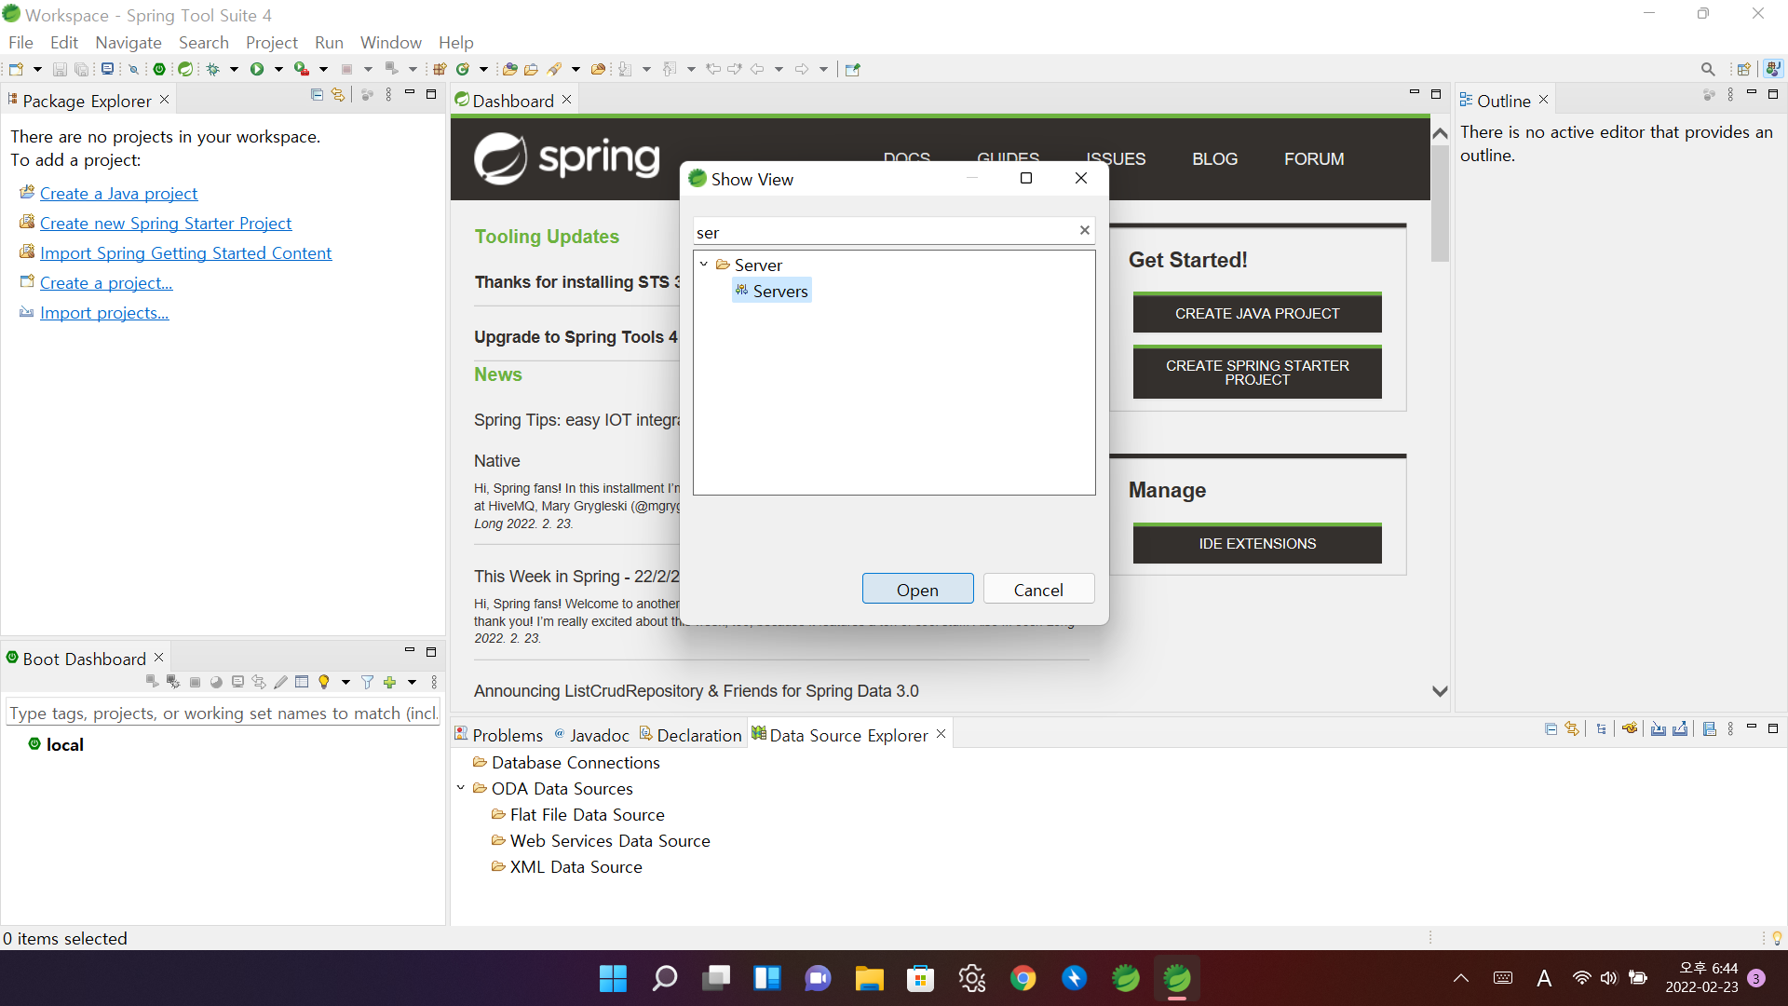1788x1006 pixels.
Task: Click the Debug bug icon in toolbar
Action: (213, 69)
